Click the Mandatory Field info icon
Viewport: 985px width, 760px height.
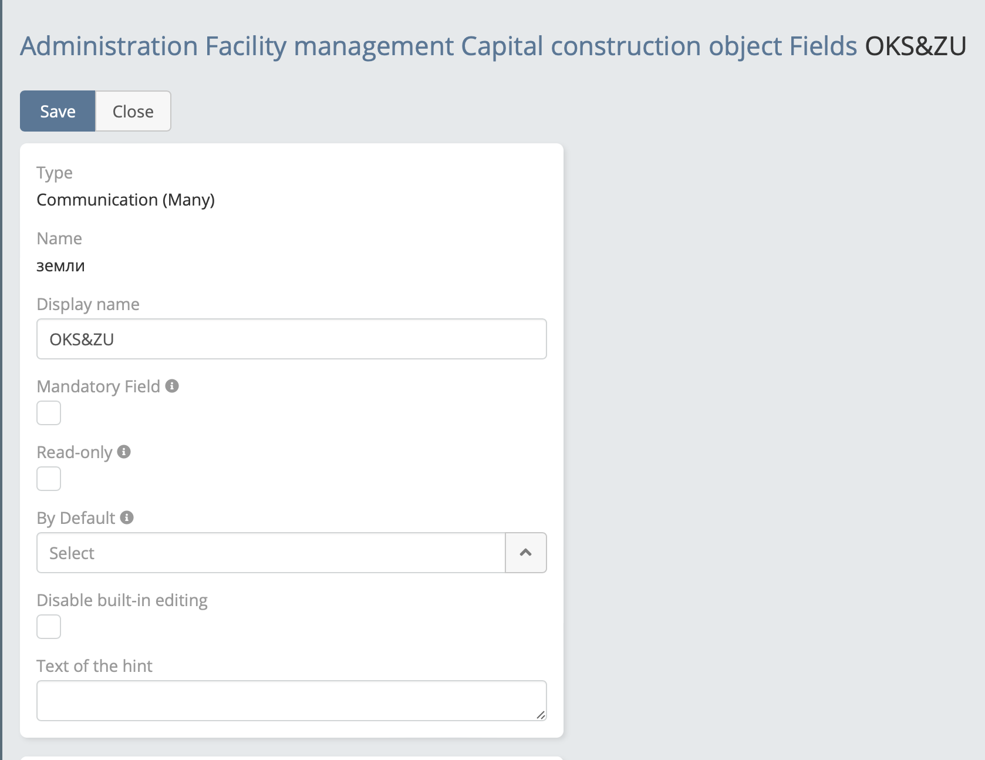pos(172,386)
